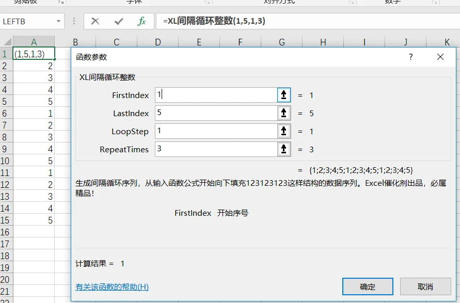Click the RepeatTimes input field

(216, 149)
